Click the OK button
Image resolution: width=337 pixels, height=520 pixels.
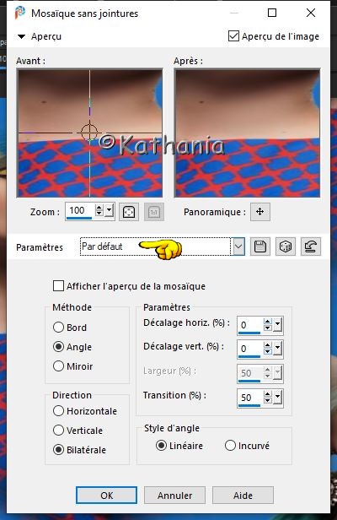pos(106,496)
